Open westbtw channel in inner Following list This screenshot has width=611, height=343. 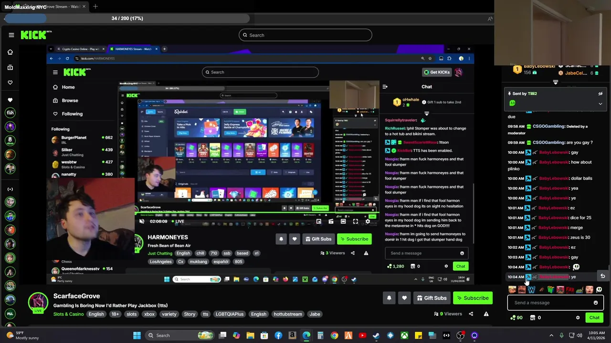point(82,164)
